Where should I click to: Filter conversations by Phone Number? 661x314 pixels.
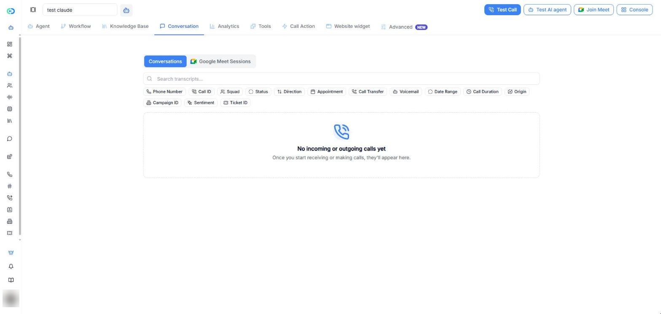[x=164, y=92]
